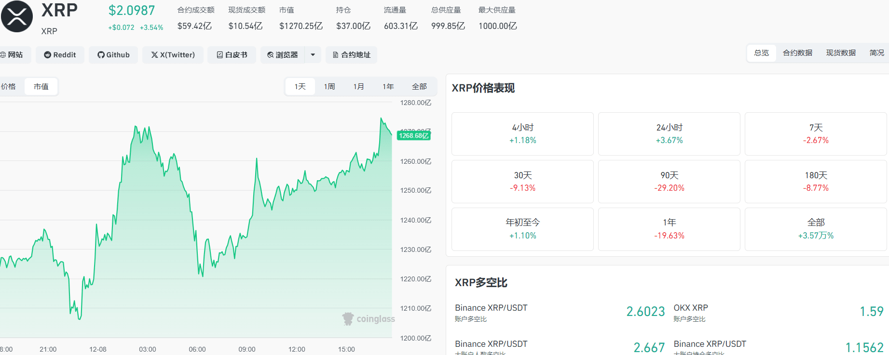This screenshot has height=355, width=889.
Task: Click the 1268.68亿 current value marker
Action: pos(413,136)
